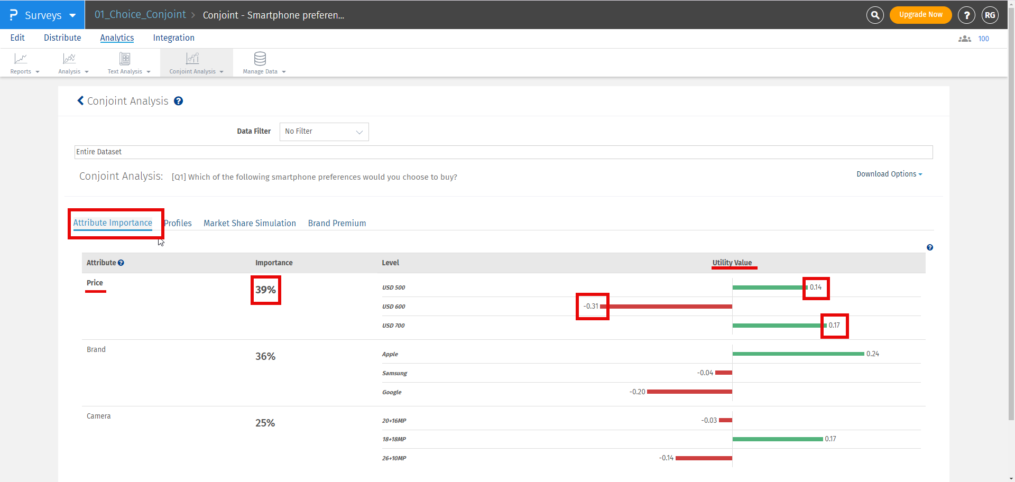Viewport: 1015px width, 482px height.
Task: Show info for the Attribute column header
Action: 121,263
